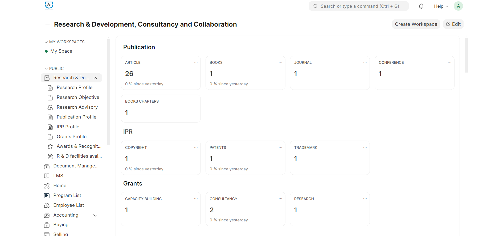The width and height of the screenshot is (483, 236).
Task: Open options menu on the CONSULTANCY card
Action: point(280,198)
